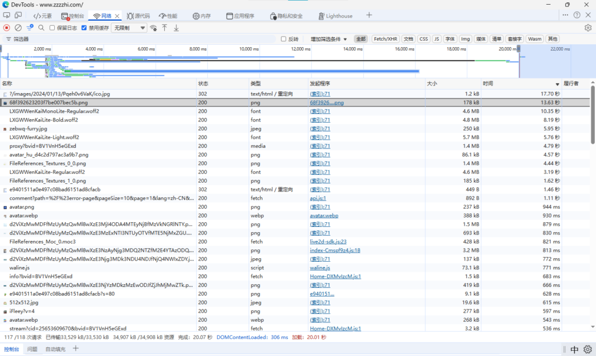Click the import HAR upload arrow
The image size is (596, 356).
coord(165,27)
